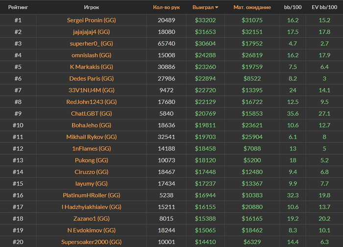Open Mikhail Rykov player profile

(x=92, y=137)
